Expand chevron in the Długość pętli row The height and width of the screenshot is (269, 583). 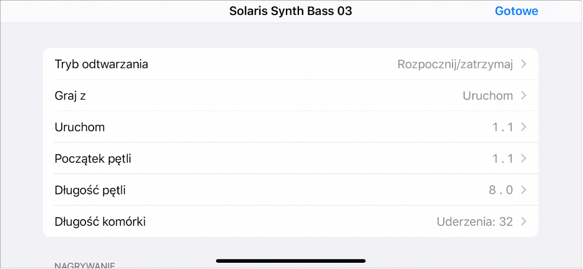524,190
